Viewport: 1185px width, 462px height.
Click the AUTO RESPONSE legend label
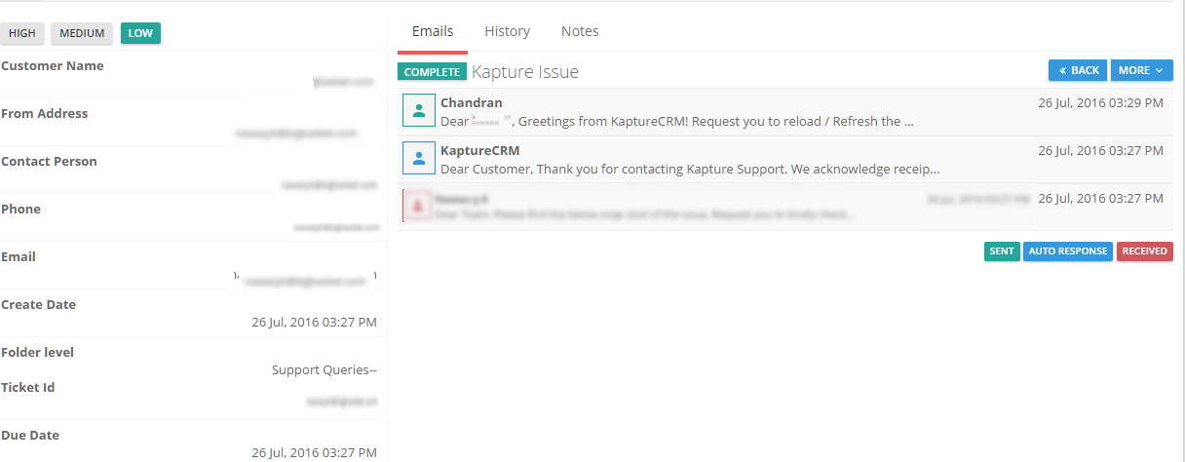[1068, 251]
